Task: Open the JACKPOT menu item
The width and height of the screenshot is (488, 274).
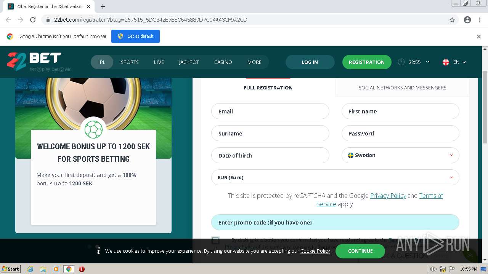Action: [x=189, y=62]
